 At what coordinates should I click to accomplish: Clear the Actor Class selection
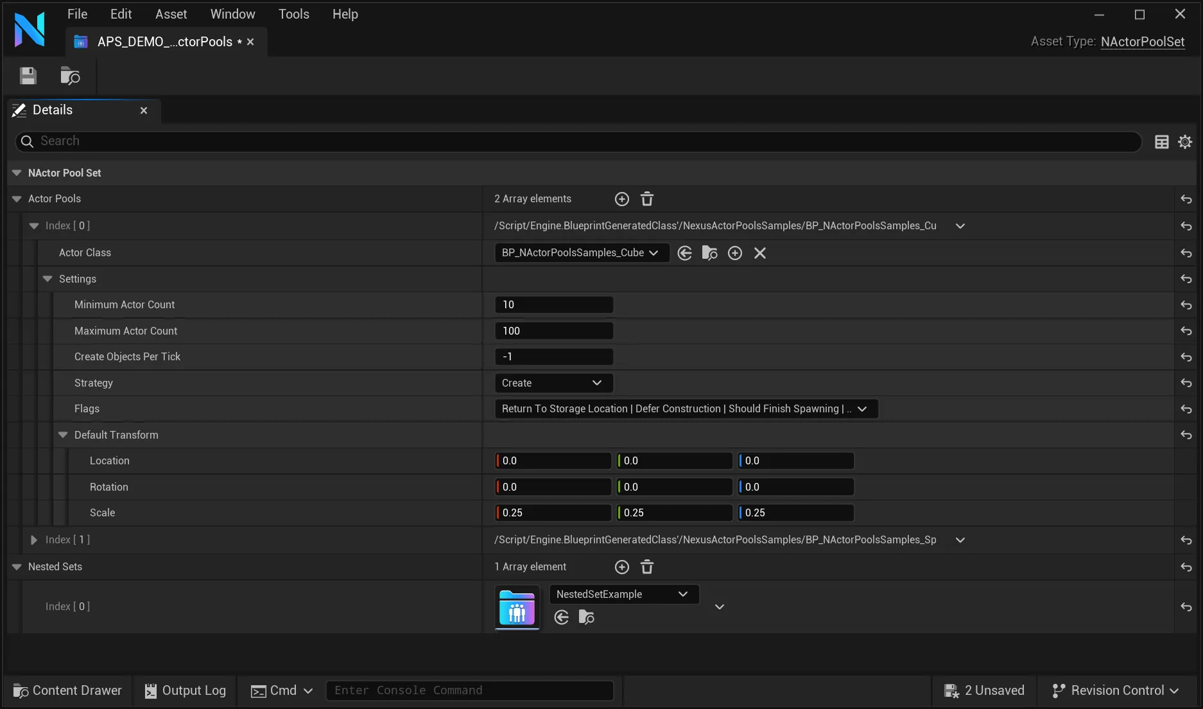(x=759, y=252)
